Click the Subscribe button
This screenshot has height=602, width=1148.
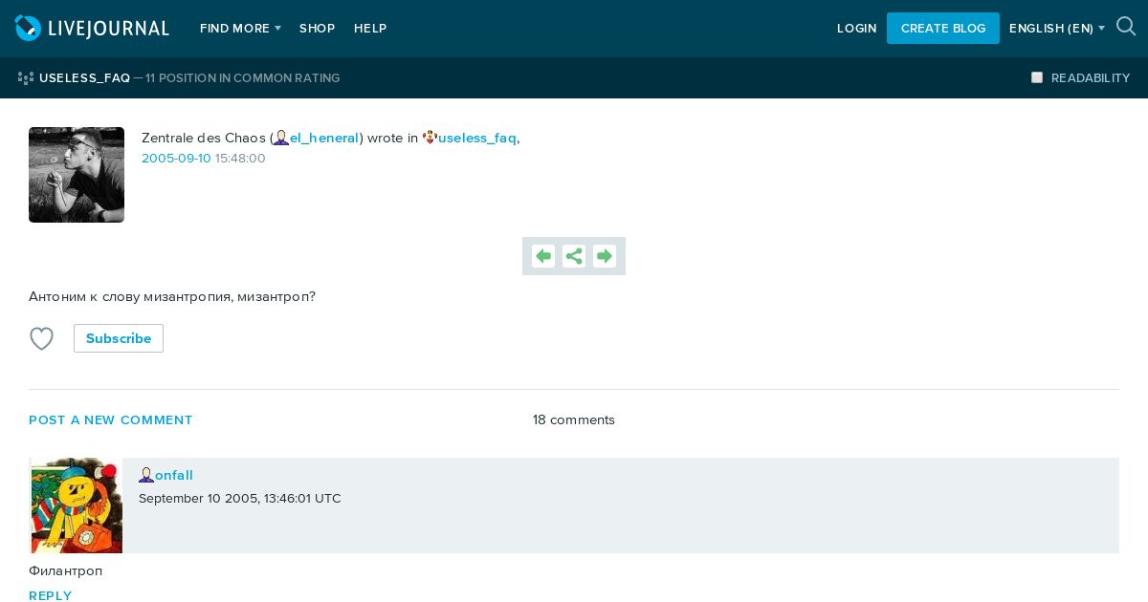pos(119,338)
